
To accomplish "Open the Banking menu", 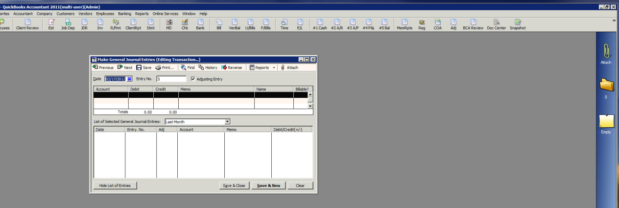I will tap(124, 14).
